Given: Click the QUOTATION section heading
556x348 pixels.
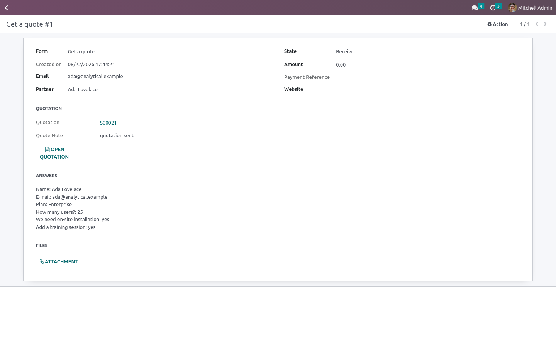Looking at the screenshot, I should coord(49,109).
